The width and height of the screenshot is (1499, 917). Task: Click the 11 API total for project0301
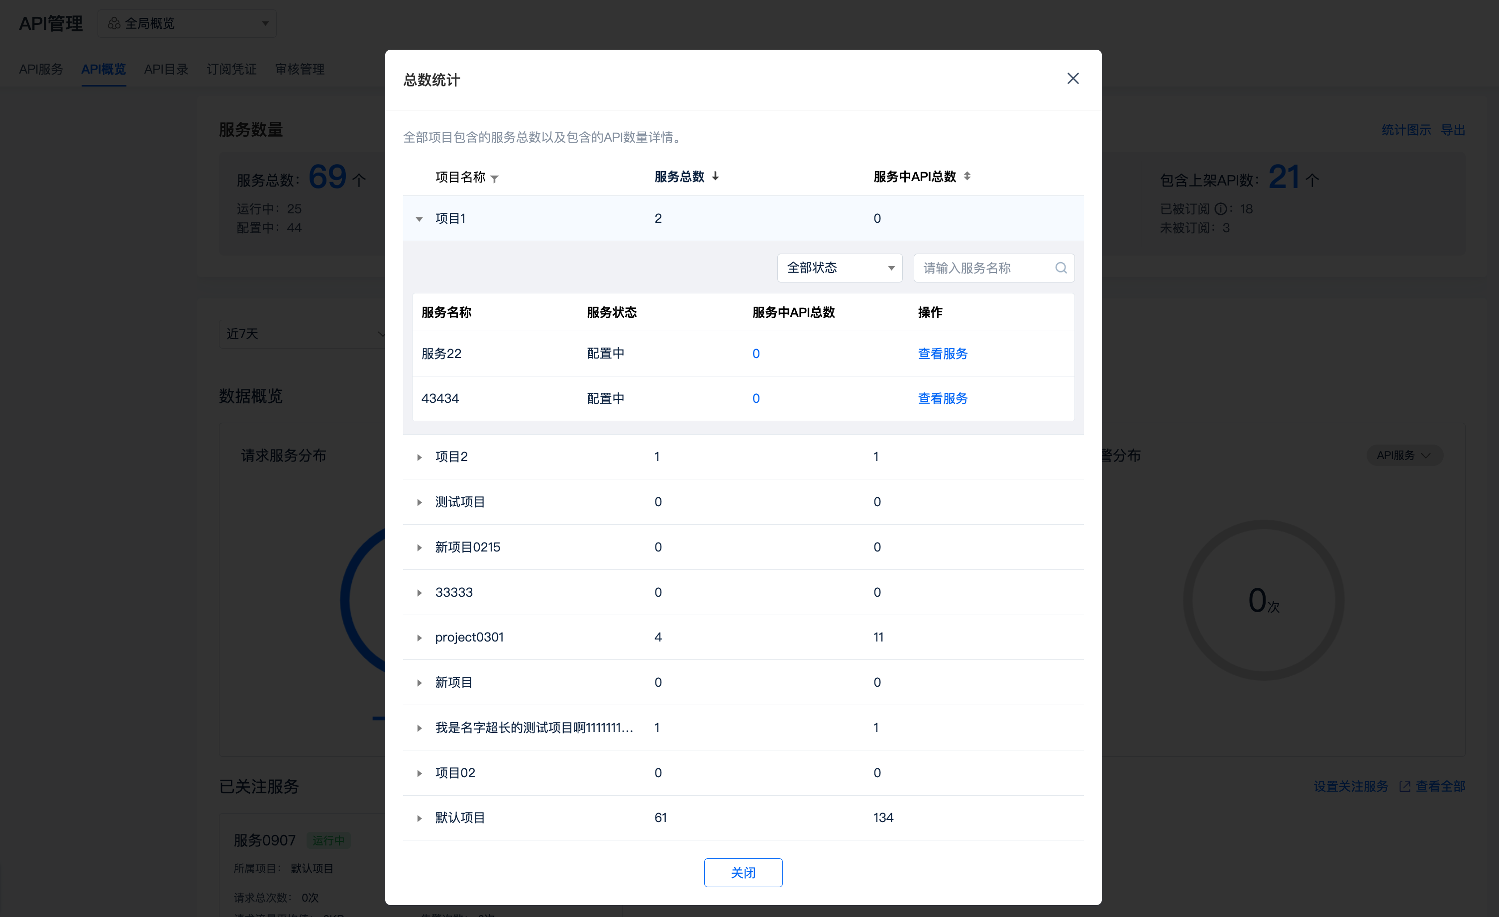point(878,638)
